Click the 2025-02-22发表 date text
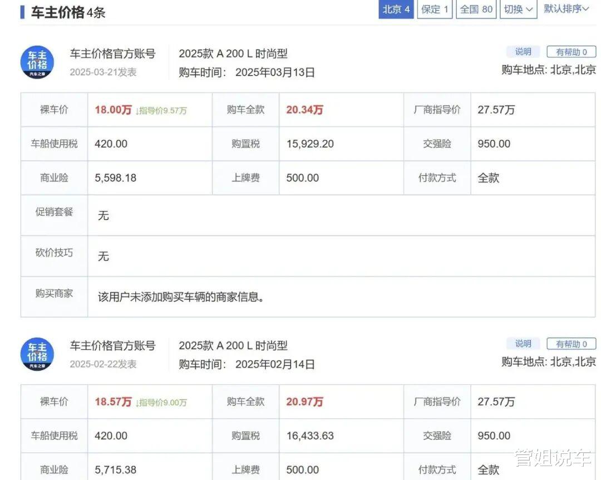 click(103, 364)
